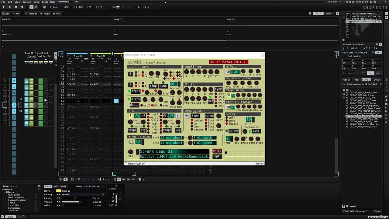Toggle Tempo Delay ON button in Synth1
The width and height of the screenshot is (389, 219).
tap(228, 96)
